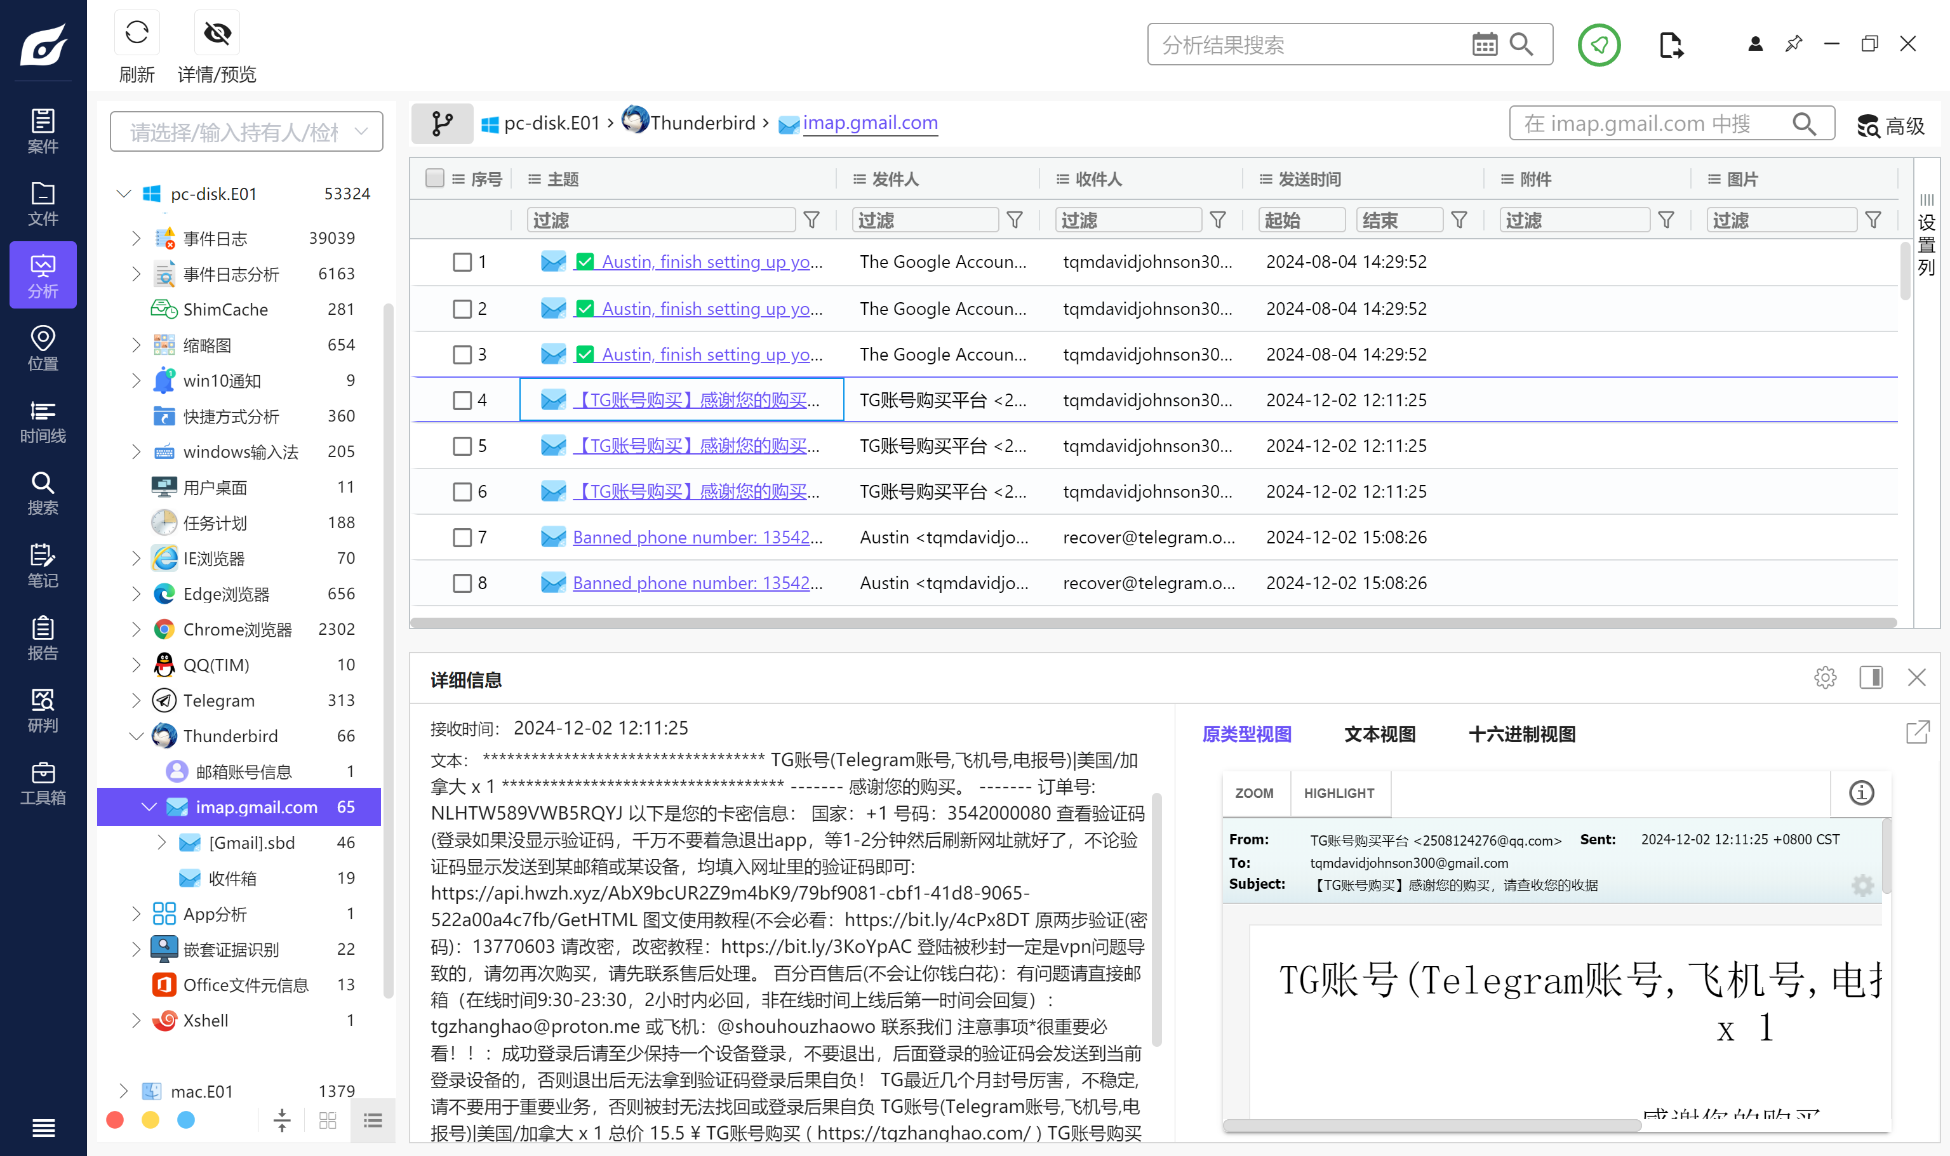Switch to 文本视图 tab

(x=1380, y=734)
